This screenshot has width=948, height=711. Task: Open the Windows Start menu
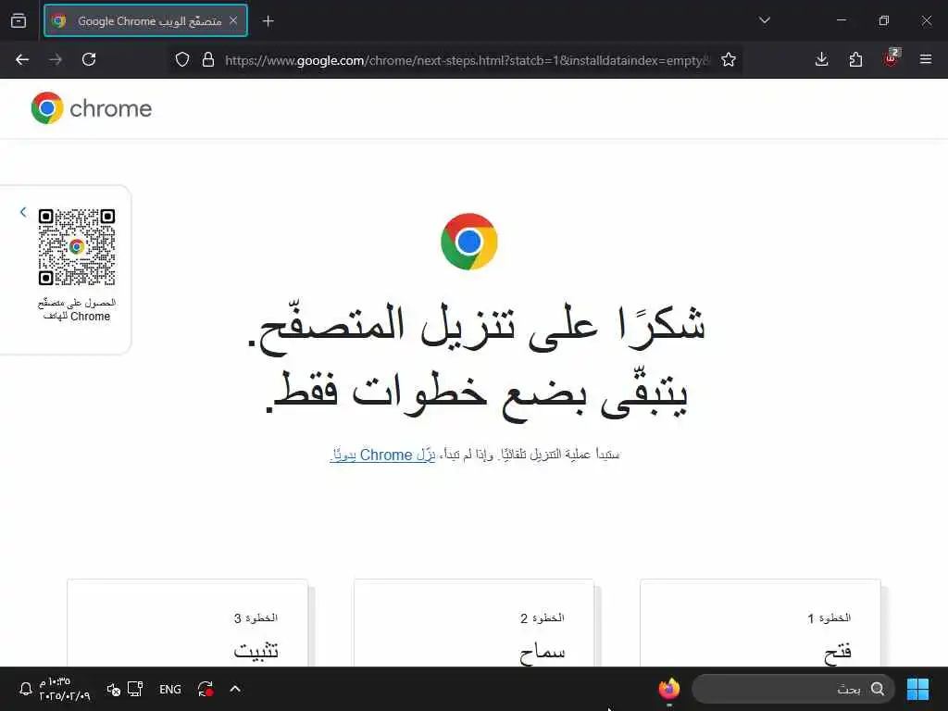pos(917,689)
